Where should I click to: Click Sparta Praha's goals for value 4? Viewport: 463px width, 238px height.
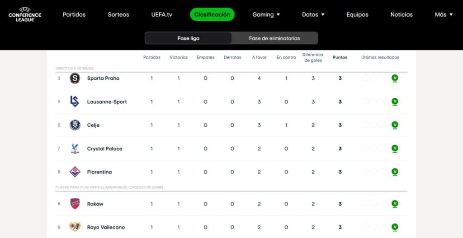259,78
